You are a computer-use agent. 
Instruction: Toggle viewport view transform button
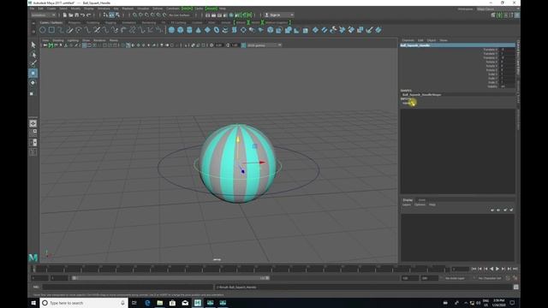click(243, 45)
